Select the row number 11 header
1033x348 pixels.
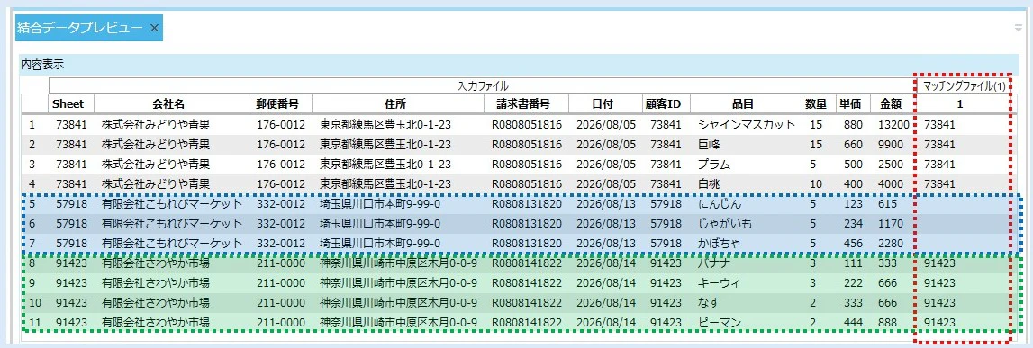34,323
